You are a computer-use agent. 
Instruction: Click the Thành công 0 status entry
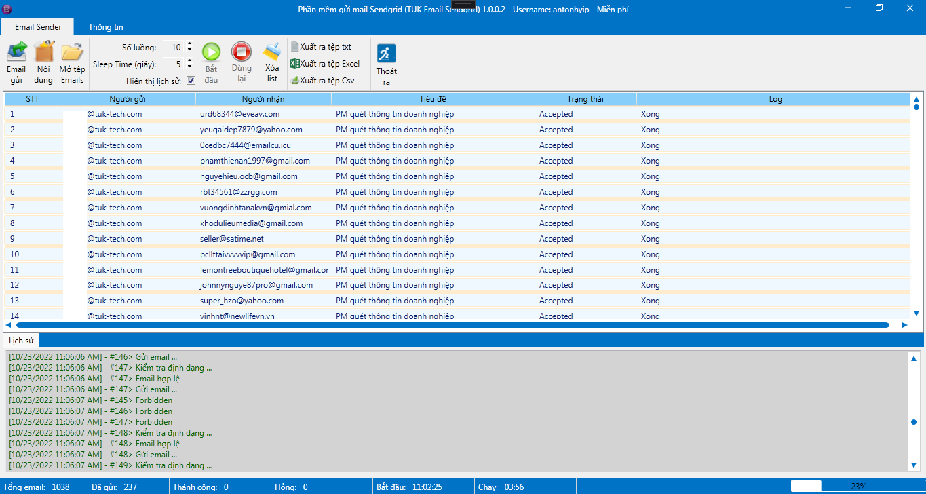tap(201, 487)
